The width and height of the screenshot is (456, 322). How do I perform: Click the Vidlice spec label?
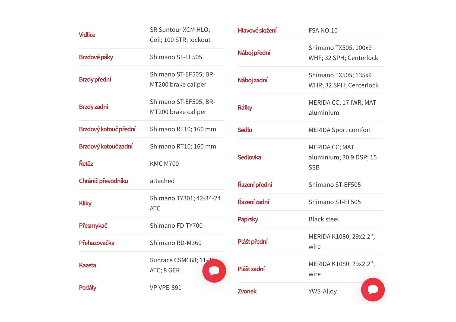pyautogui.click(x=87, y=35)
